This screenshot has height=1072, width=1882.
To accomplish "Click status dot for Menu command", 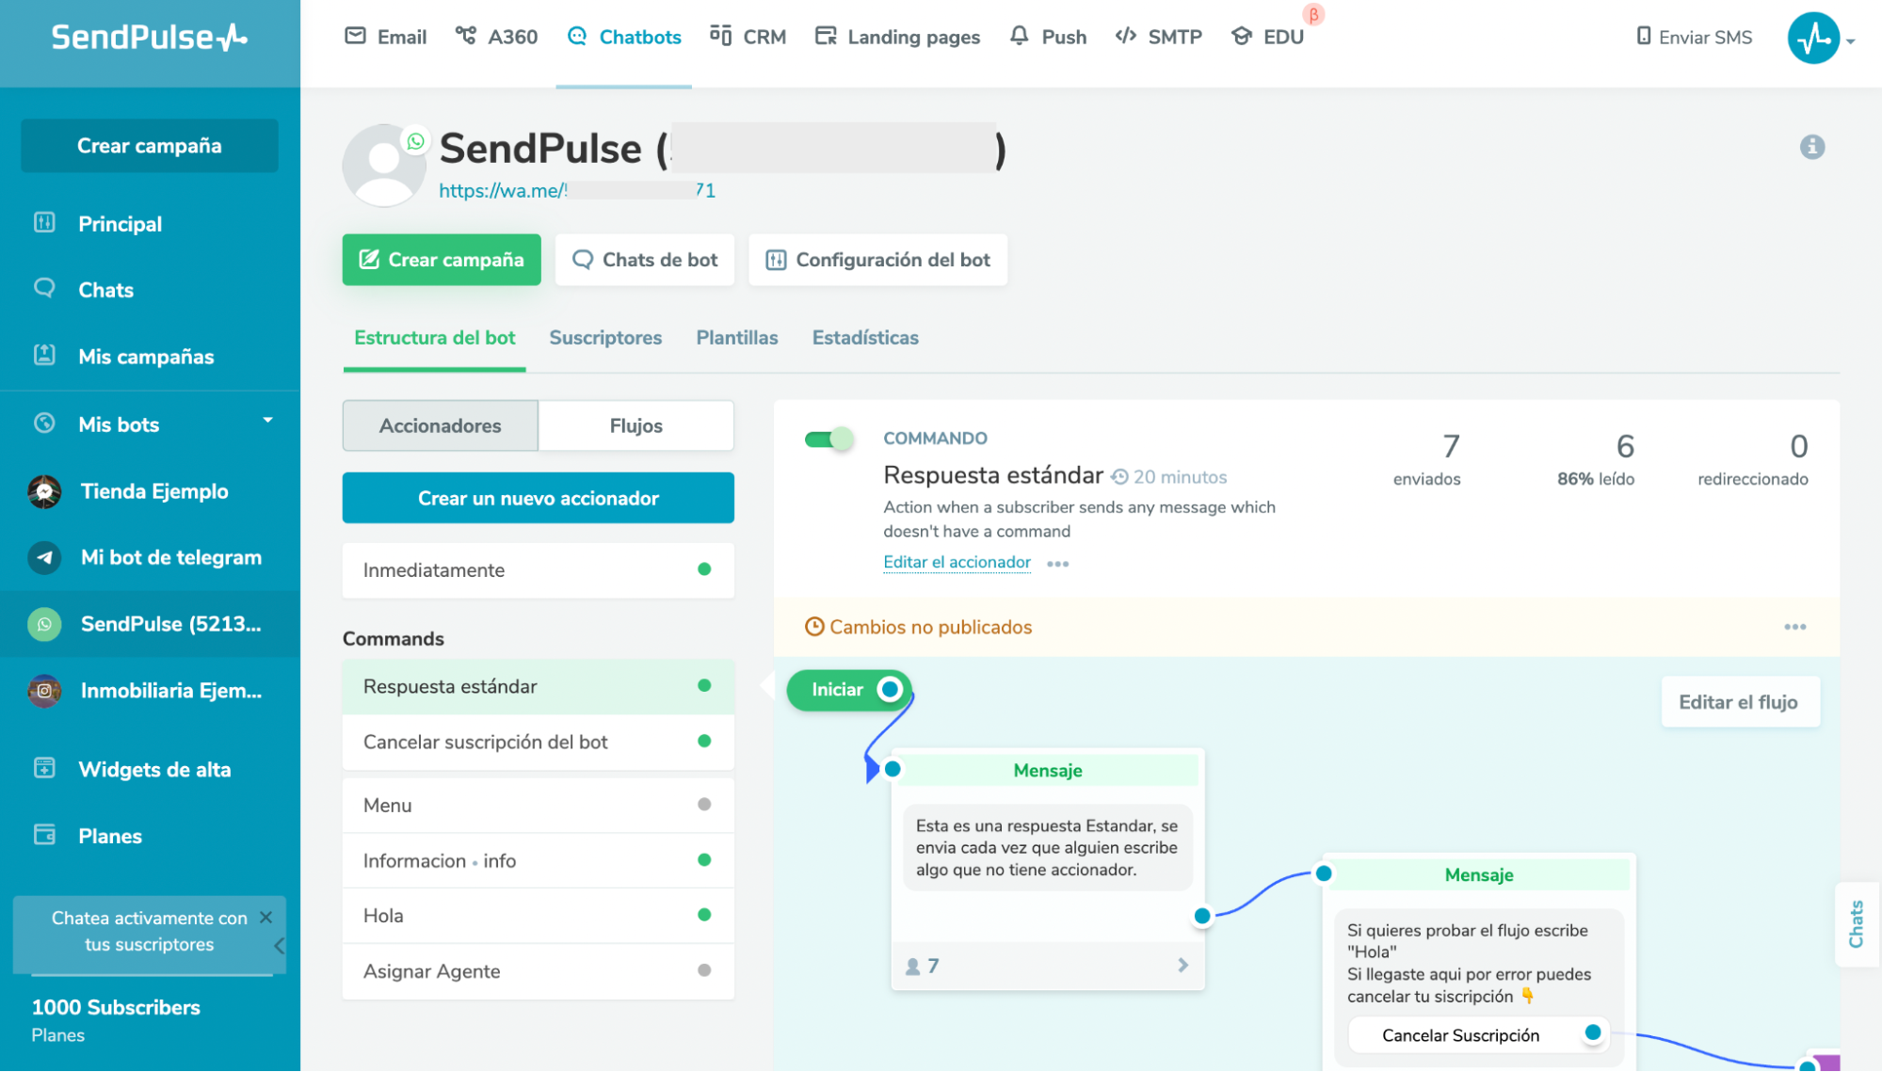I will [x=704, y=805].
